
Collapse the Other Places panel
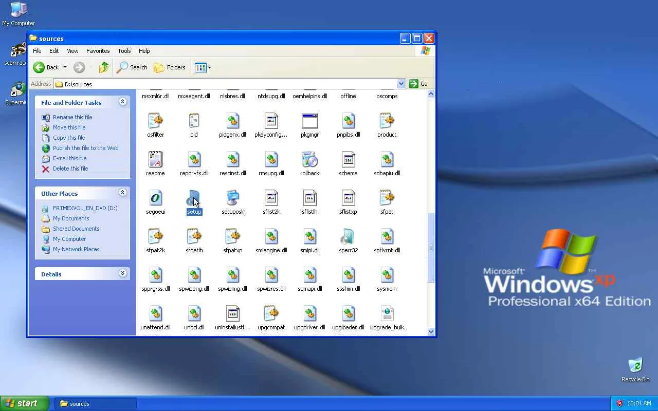(122, 193)
